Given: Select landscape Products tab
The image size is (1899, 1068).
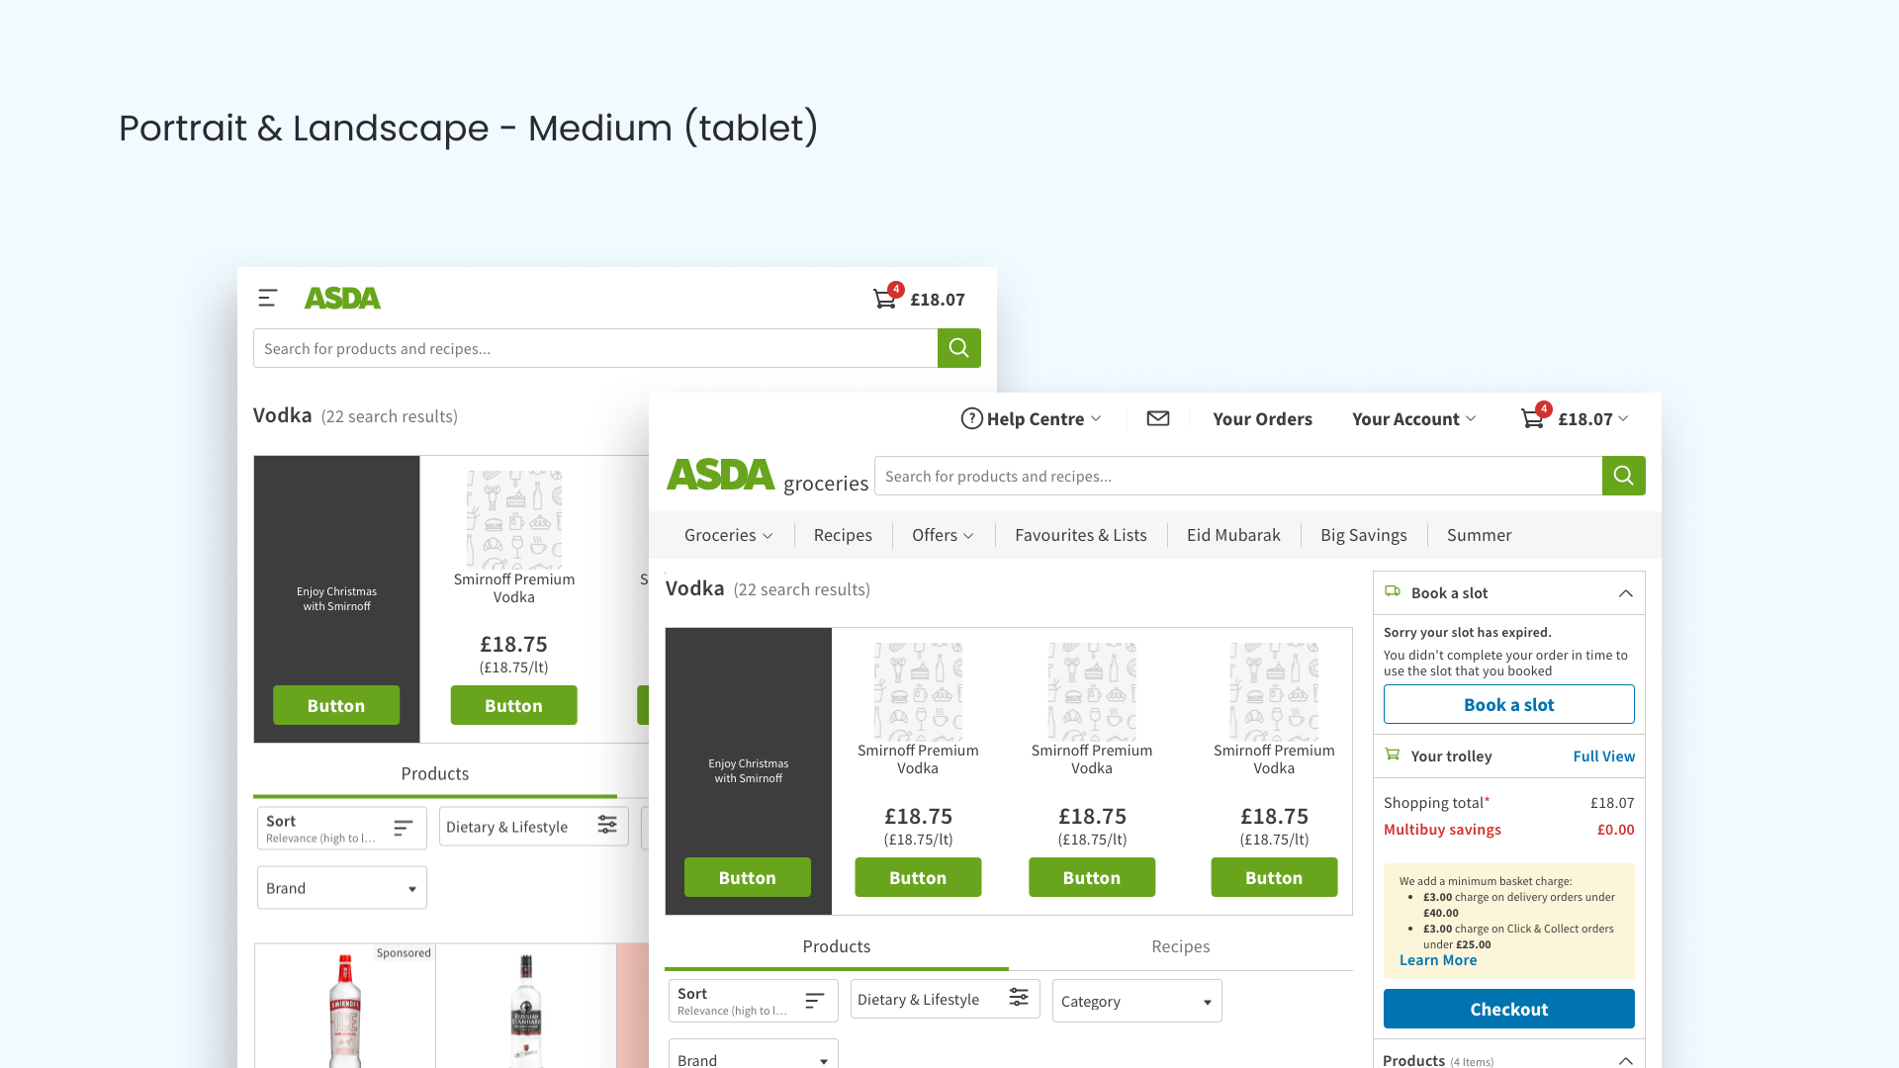Looking at the screenshot, I should coord(837,947).
